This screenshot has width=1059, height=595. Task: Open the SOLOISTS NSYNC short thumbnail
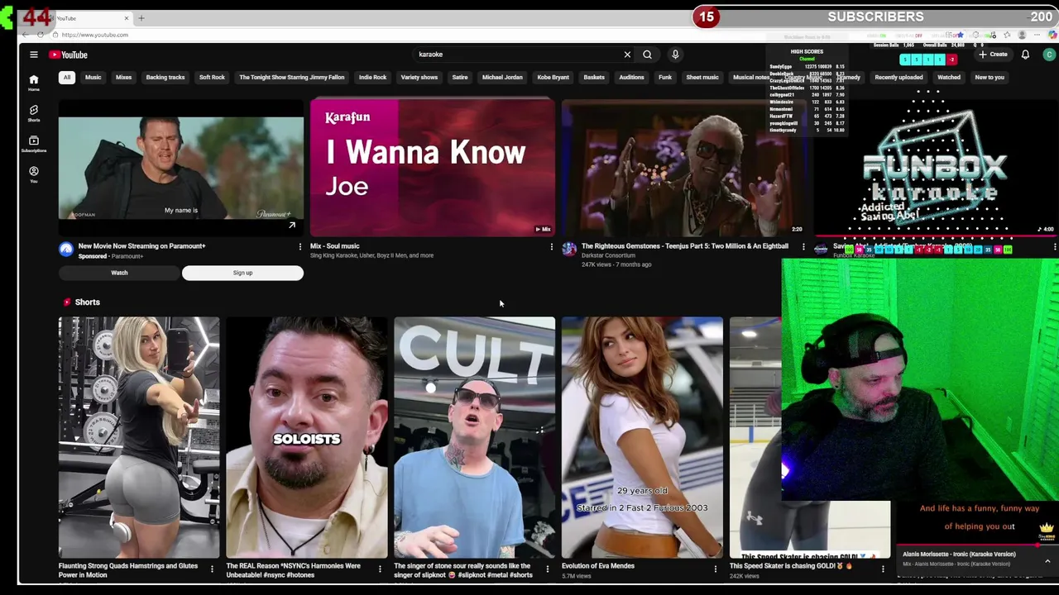coord(307,438)
